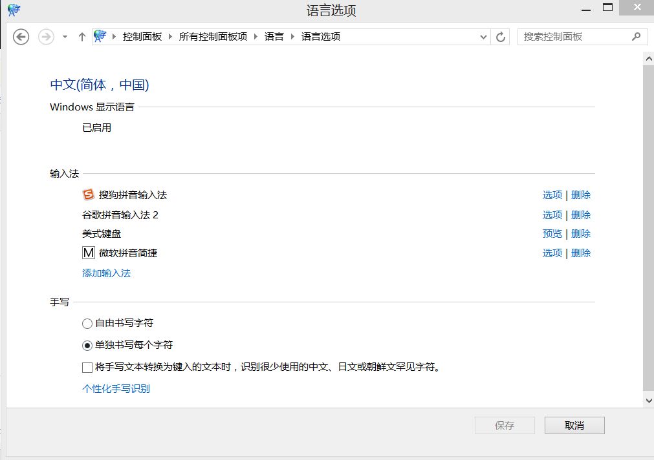Click the Microsoft Pinyin M icon

89,253
